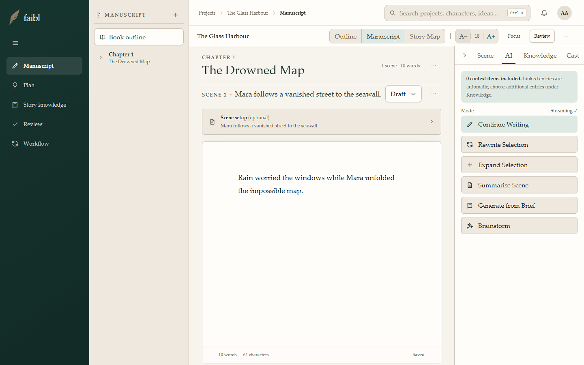The image size is (584, 365).
Task: Click into the manuscript text editor
Action: click(x=321, y=244)
